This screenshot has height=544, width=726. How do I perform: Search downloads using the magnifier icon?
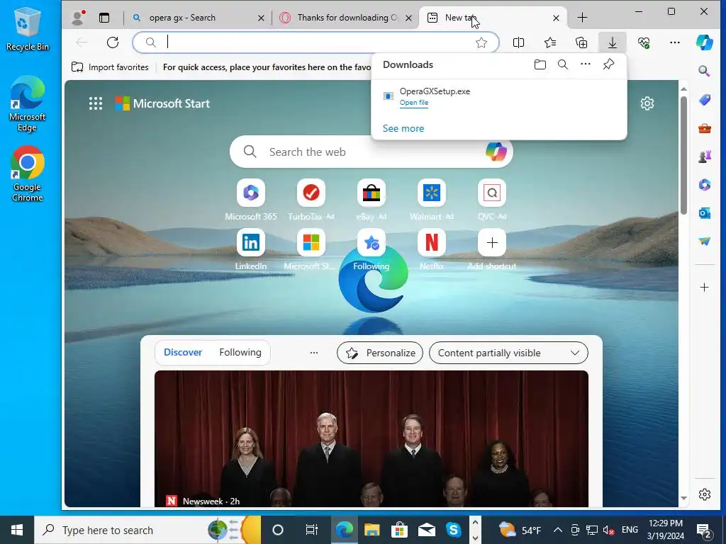(x=562, y=64)
